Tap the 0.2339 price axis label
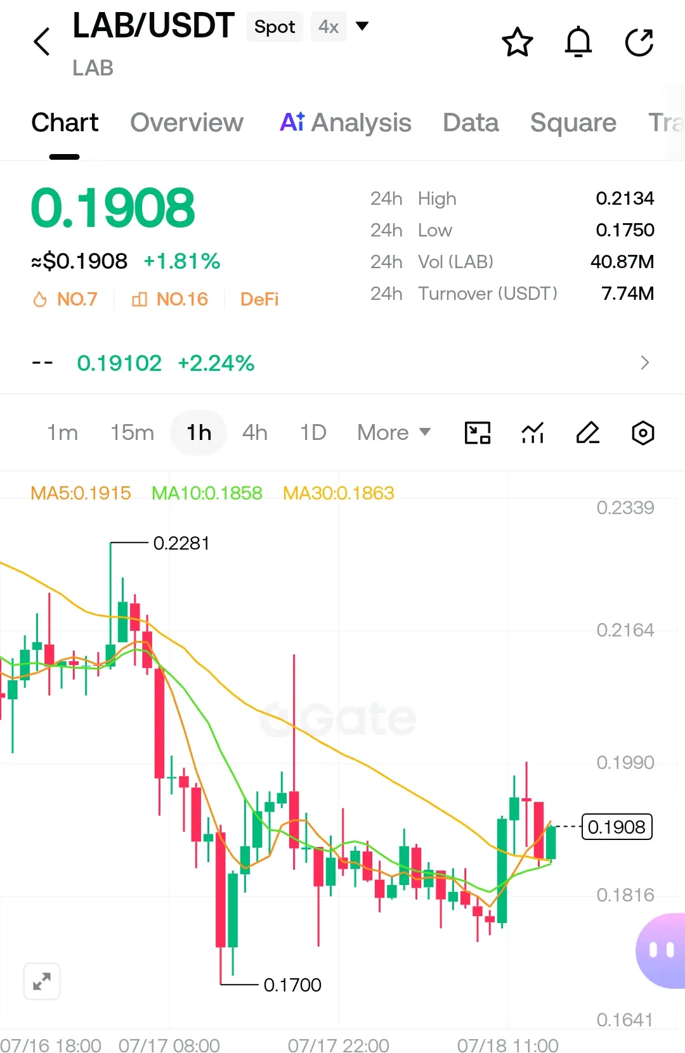The width and height of the screenshot is (685, 1053). 625,507
